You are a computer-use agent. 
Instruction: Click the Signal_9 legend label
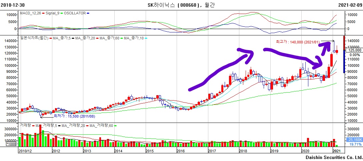click(x=52, y=13)
